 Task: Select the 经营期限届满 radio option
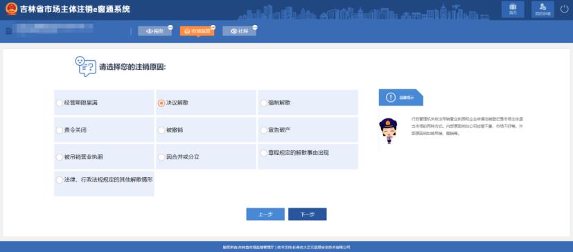point(59,103)
